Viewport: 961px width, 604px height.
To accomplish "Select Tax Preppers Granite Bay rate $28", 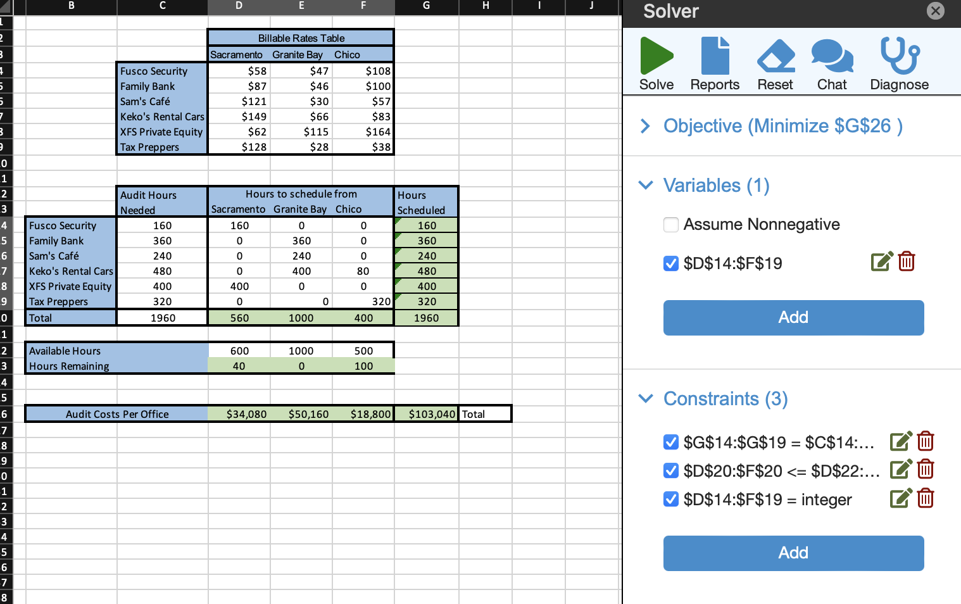I will tap(301, 147).
